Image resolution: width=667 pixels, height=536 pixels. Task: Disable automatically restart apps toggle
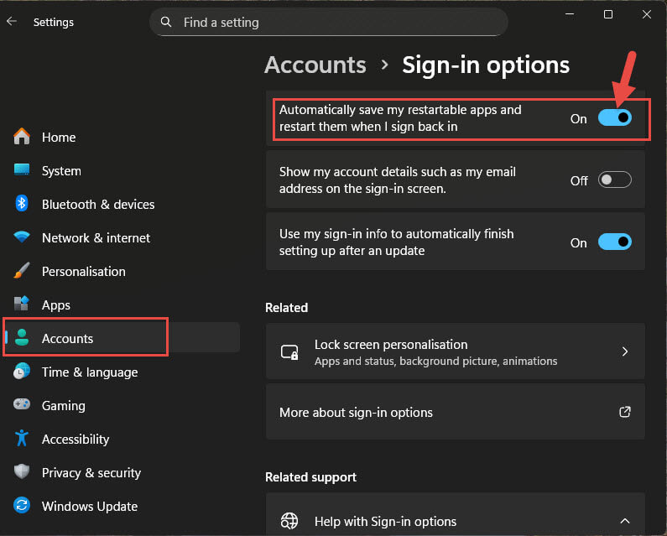coord(615,118)
